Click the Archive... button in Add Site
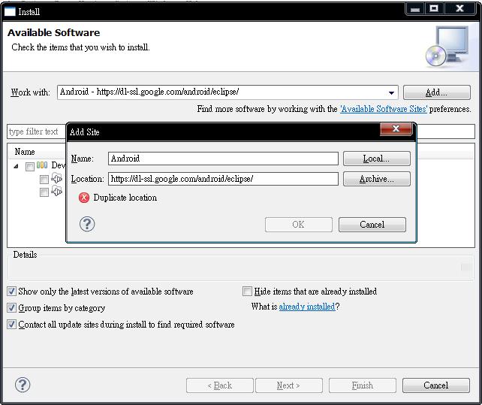Screen dimensions: 482x405 (x=377, y=179)
